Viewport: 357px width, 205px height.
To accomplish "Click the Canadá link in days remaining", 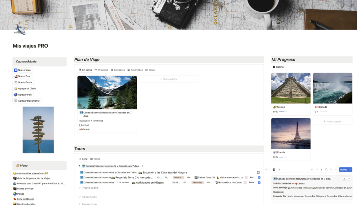I will point(299,184).
